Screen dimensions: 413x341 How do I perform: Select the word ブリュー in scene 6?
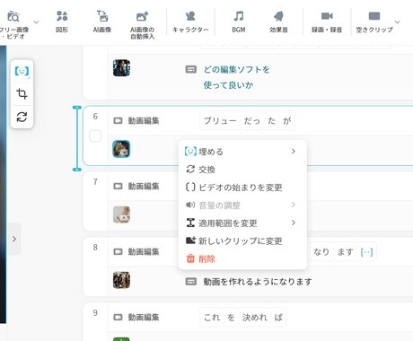click(x=220, y=120)
